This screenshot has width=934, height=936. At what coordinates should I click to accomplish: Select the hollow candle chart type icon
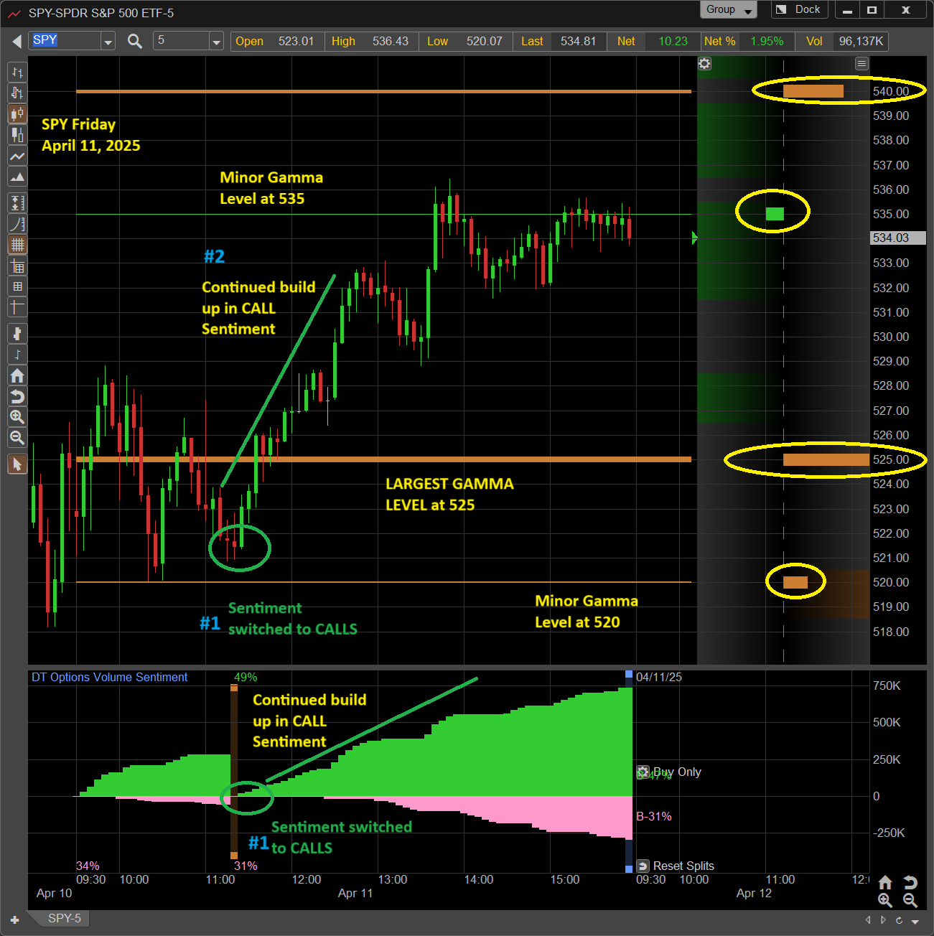click(x=17, y=134)
